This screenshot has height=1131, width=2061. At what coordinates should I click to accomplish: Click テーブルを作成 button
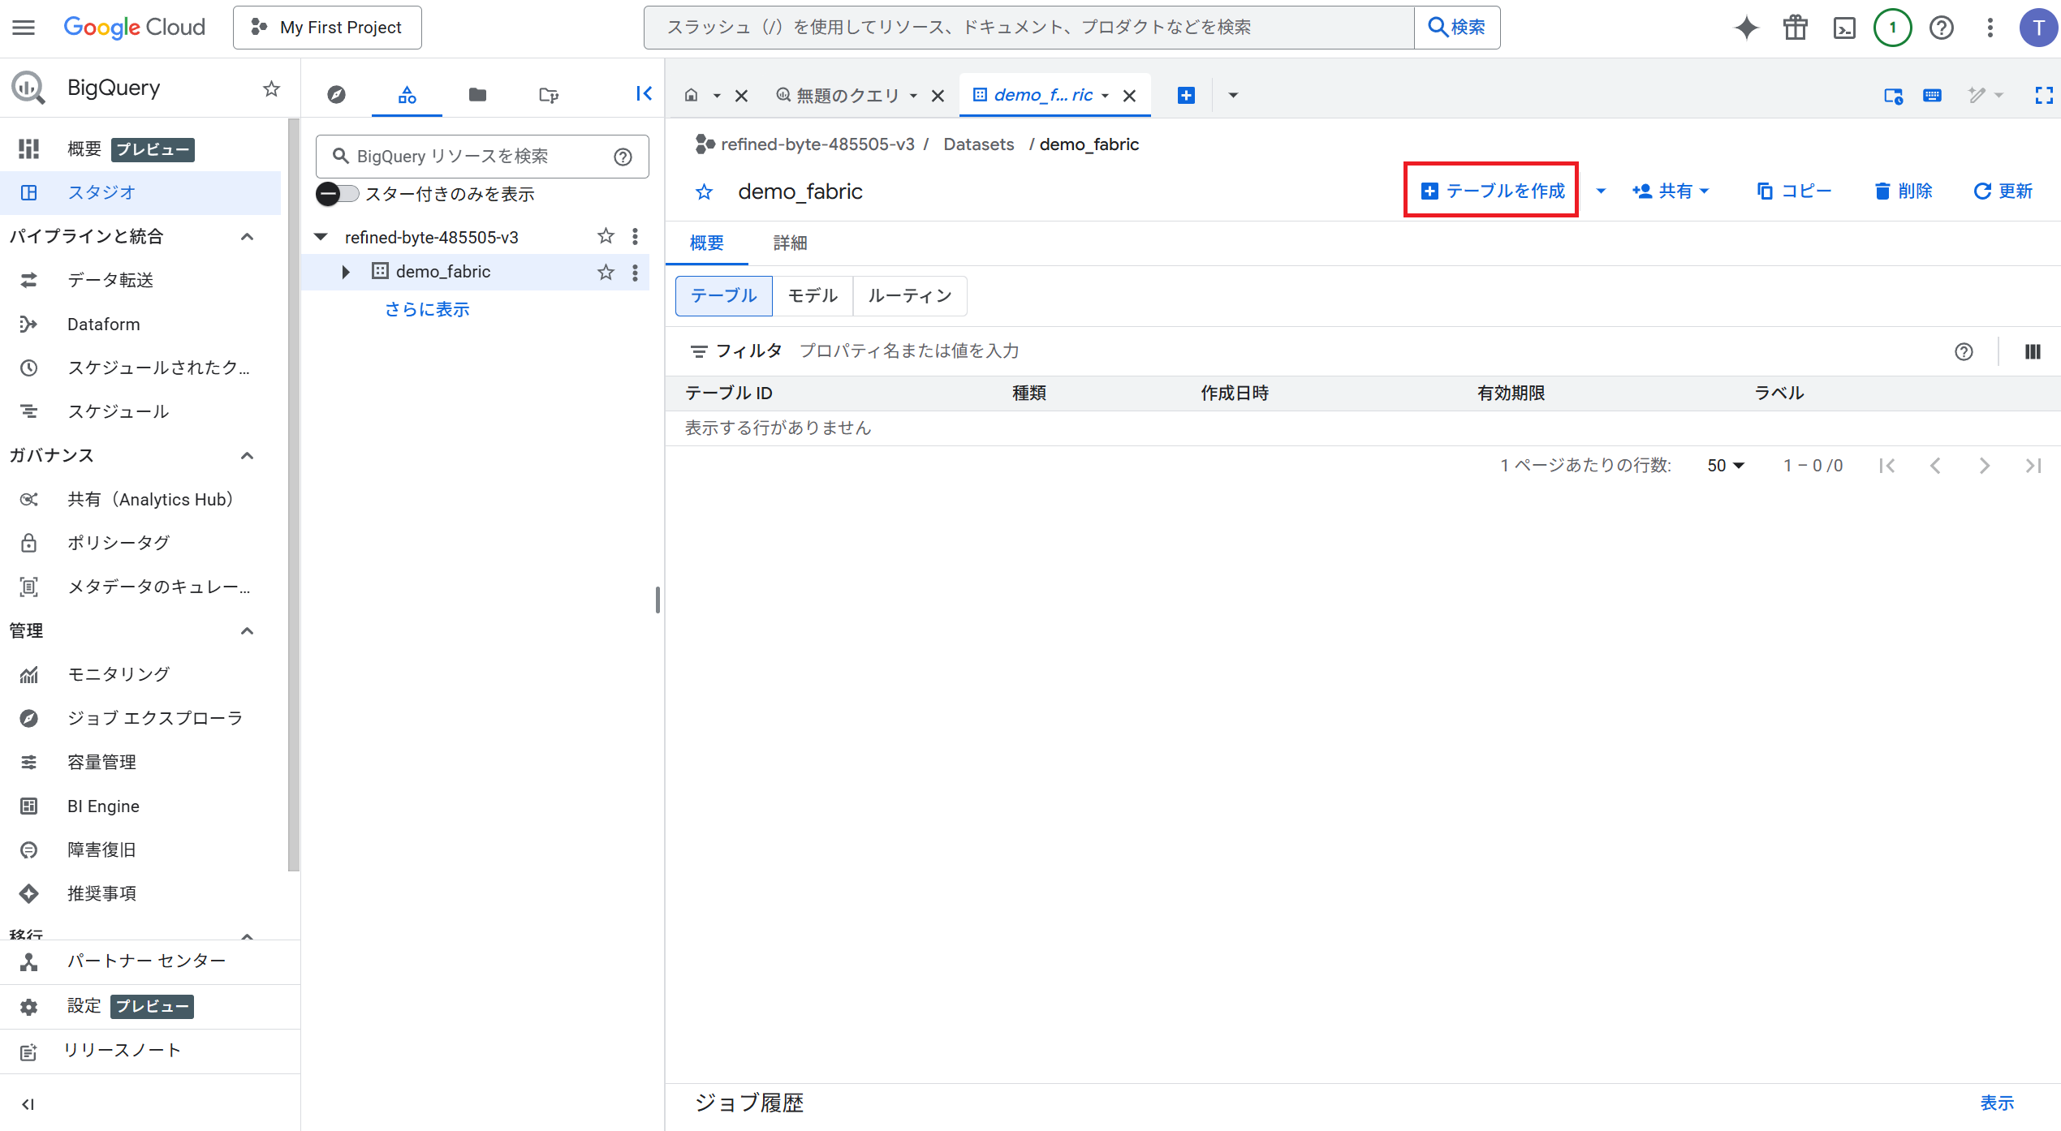(1492, 191)
